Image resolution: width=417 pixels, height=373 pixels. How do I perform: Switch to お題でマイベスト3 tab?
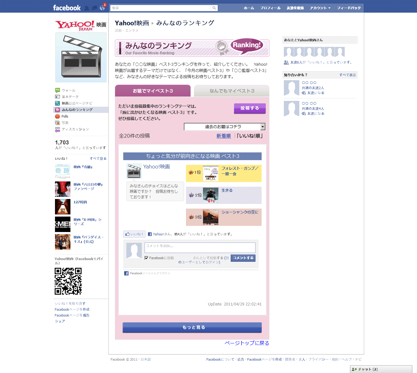(153, 91)
